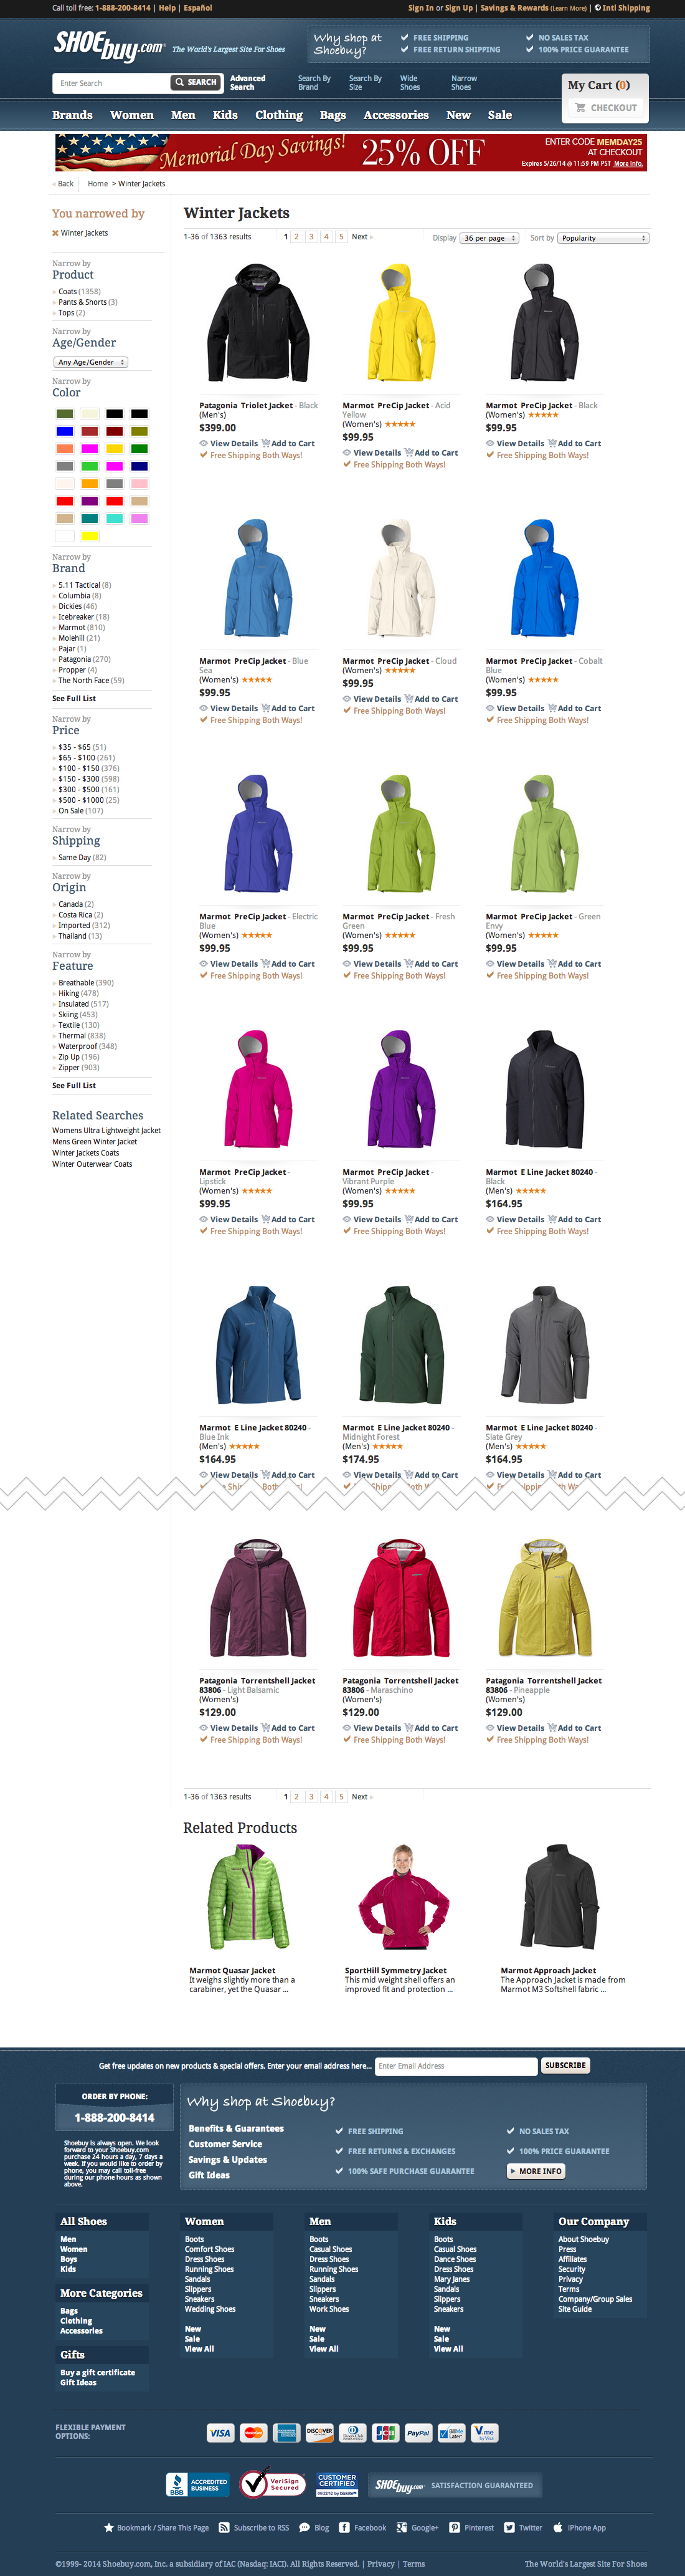This screenshot has width=685, height=2576.
Task: Go to results page 3 in top pagination
Action: (x=311, y=237)
